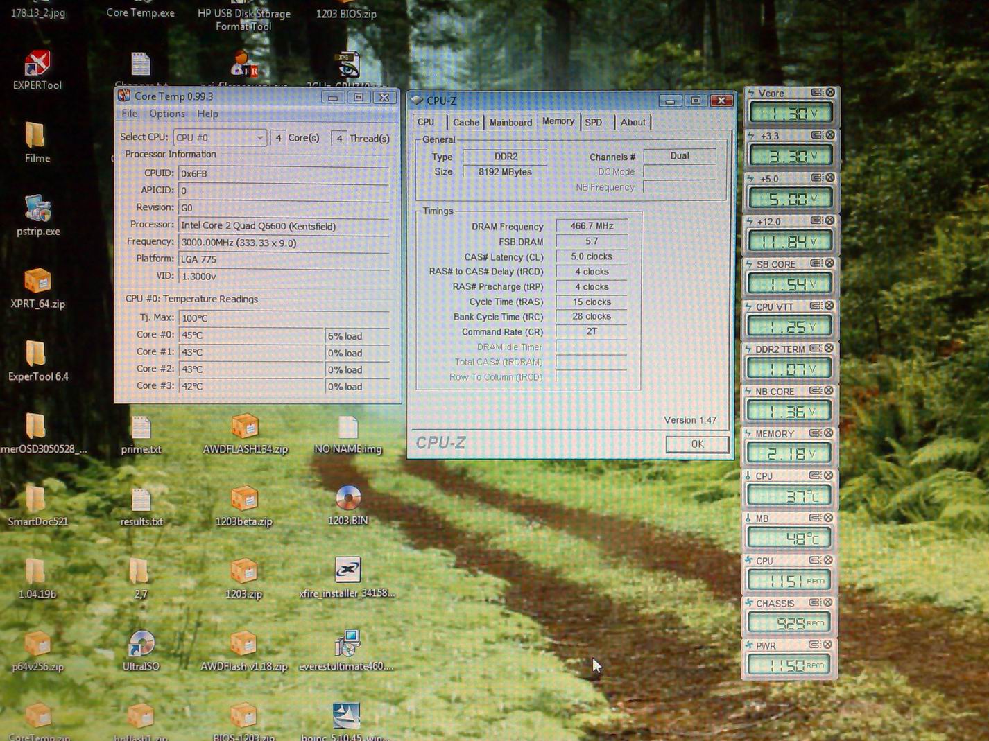Click the CPU temperature display 37°C

point(789,496)
